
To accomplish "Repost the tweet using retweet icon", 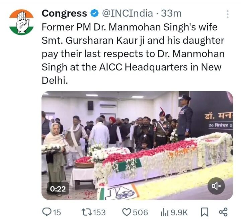I will [86, 212].
